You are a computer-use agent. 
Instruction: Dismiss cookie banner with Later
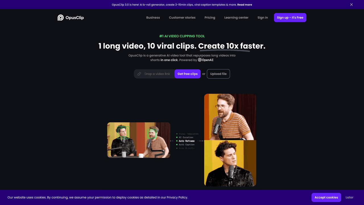tap(349, 197)
